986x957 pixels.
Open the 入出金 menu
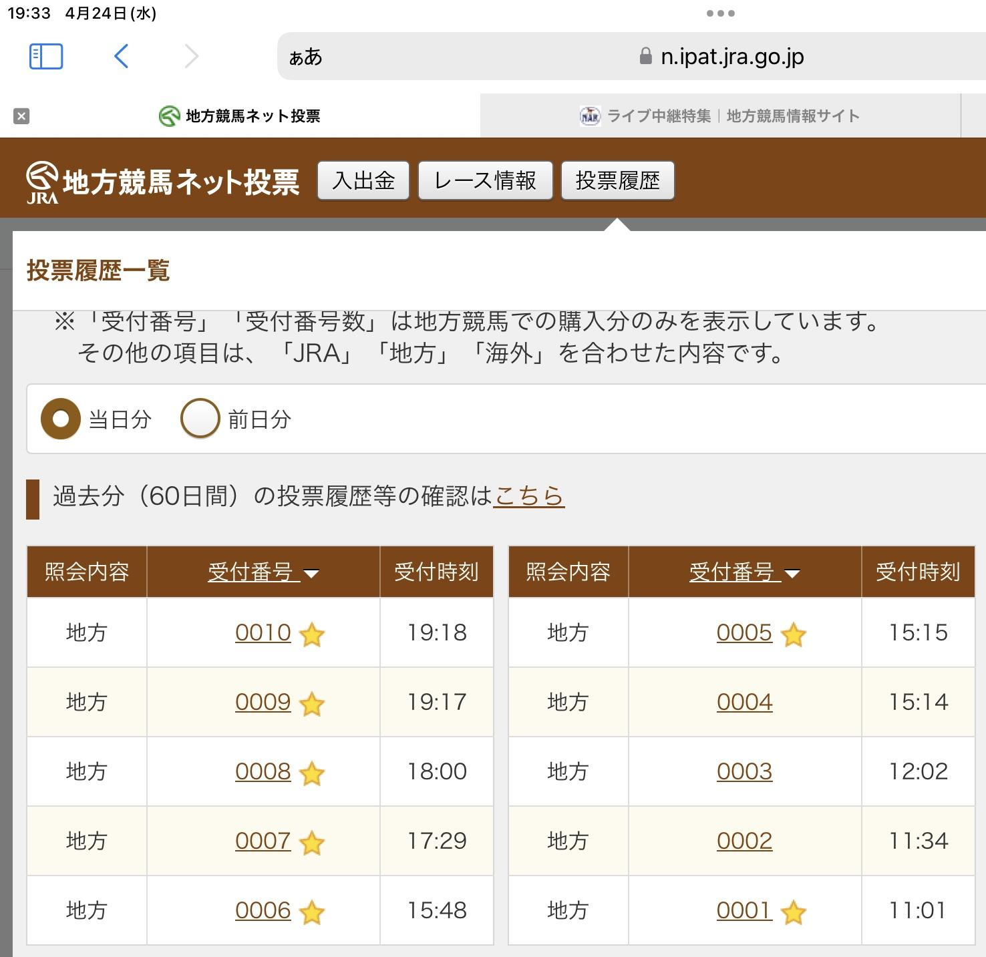coord(363,180)
